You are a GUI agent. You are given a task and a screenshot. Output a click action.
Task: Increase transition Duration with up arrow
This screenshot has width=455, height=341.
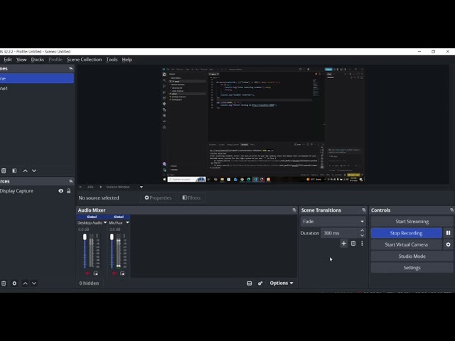tap(362, 230)
